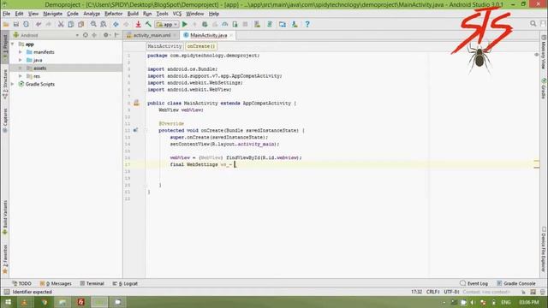Click the Android Profiler gauge icon
Screen dimensions: 548x308
[225, 25]
